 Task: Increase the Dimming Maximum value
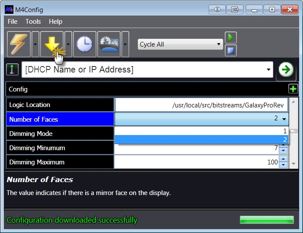point(283,160)
